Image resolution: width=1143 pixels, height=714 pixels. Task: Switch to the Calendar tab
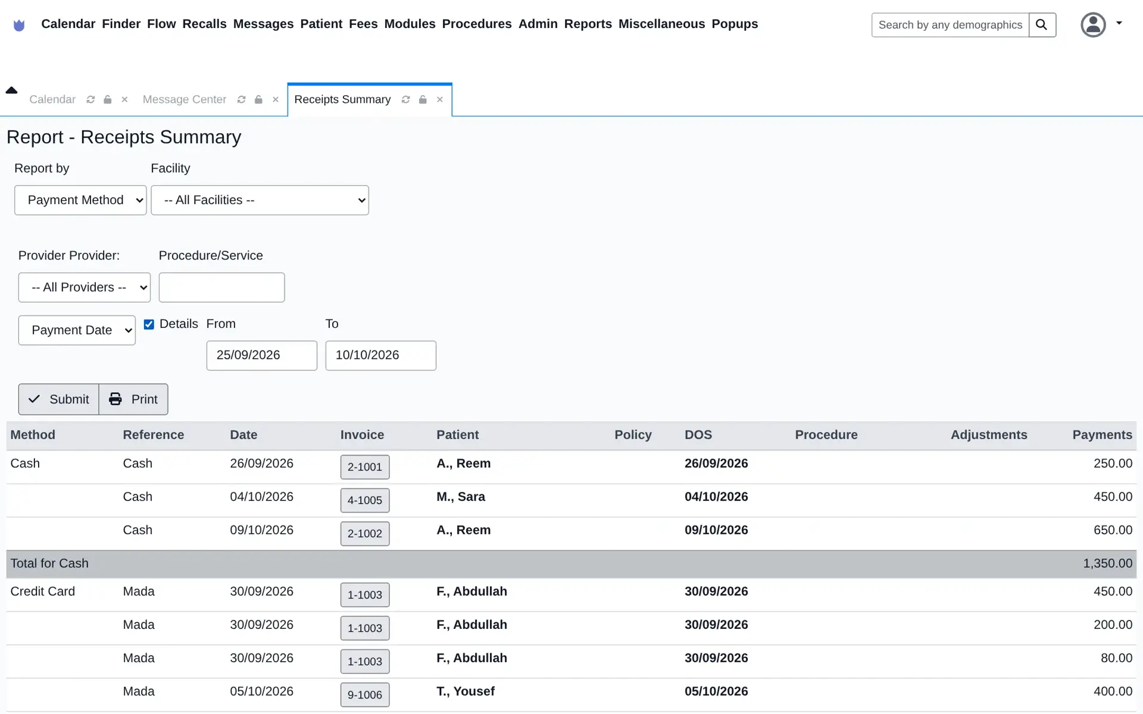(52, 99)
